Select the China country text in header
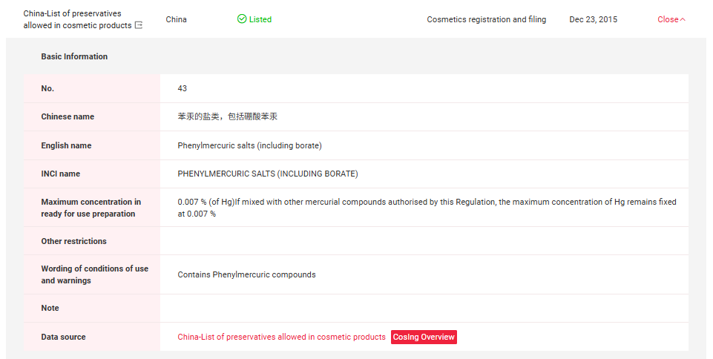The width and height of the screenshot is (713, 359). tap(177, 19)
